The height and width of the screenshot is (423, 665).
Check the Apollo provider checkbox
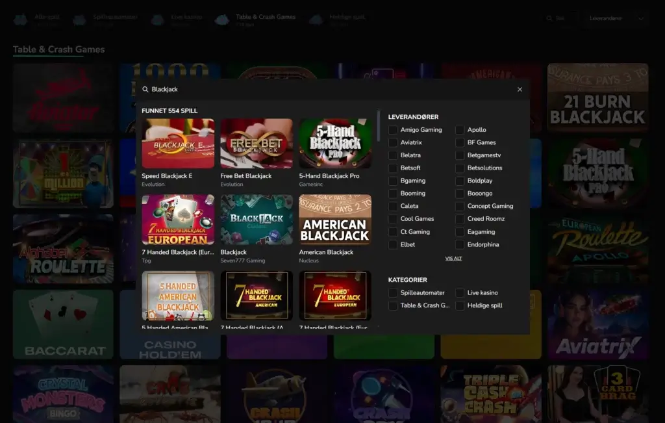460,130
